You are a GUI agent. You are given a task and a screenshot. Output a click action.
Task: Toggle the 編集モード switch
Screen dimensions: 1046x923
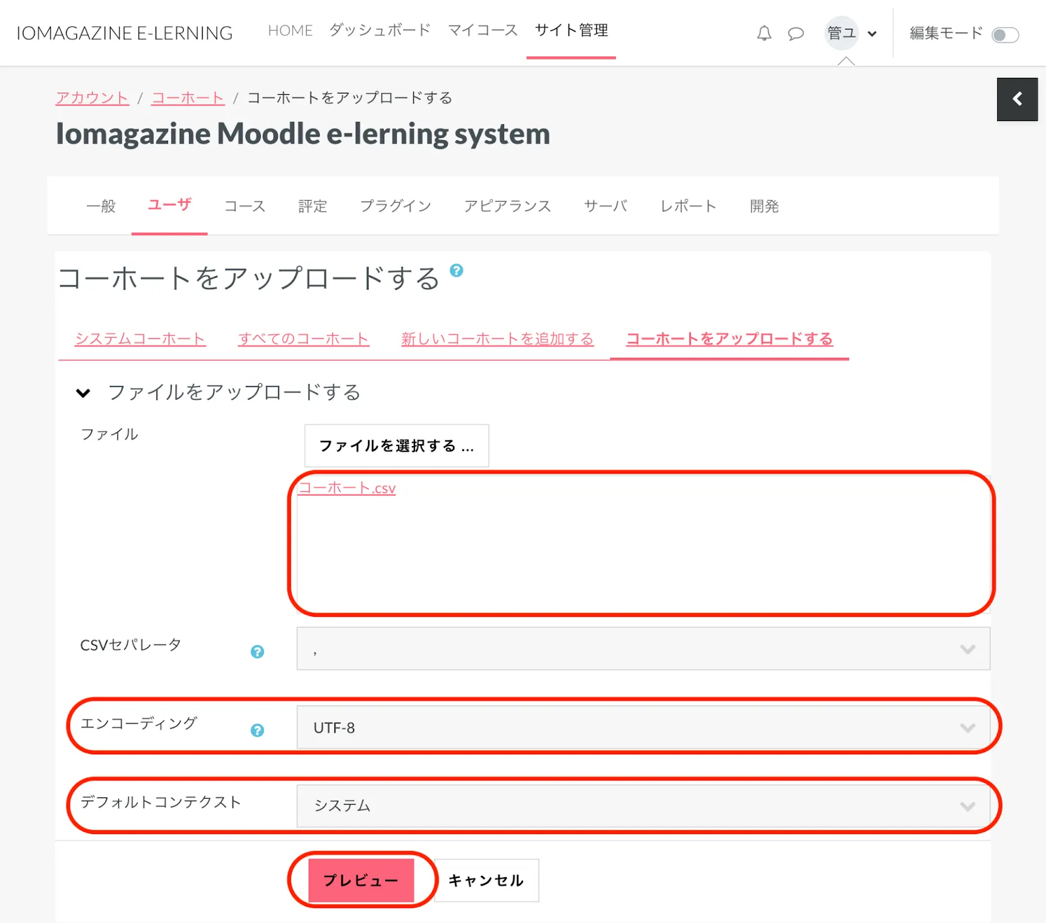coord(1005,35)
